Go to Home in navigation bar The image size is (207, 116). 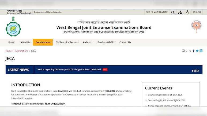pos(12,42)
